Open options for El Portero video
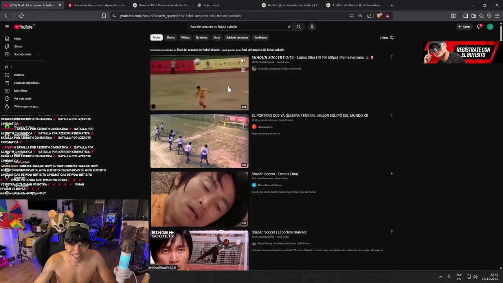The height and width of the screenshot is (283, 503). pos(391,115)
